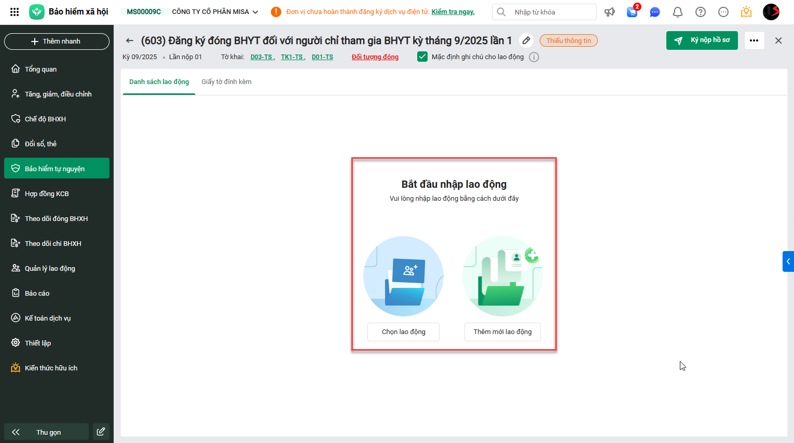Open the notifications bell icon
The width and height of the screenshot is (794, 443).
(x=678, y=12)
